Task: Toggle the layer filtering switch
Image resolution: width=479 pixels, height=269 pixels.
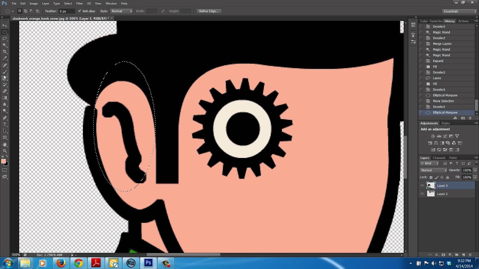Action: click(x=476, y=163)
